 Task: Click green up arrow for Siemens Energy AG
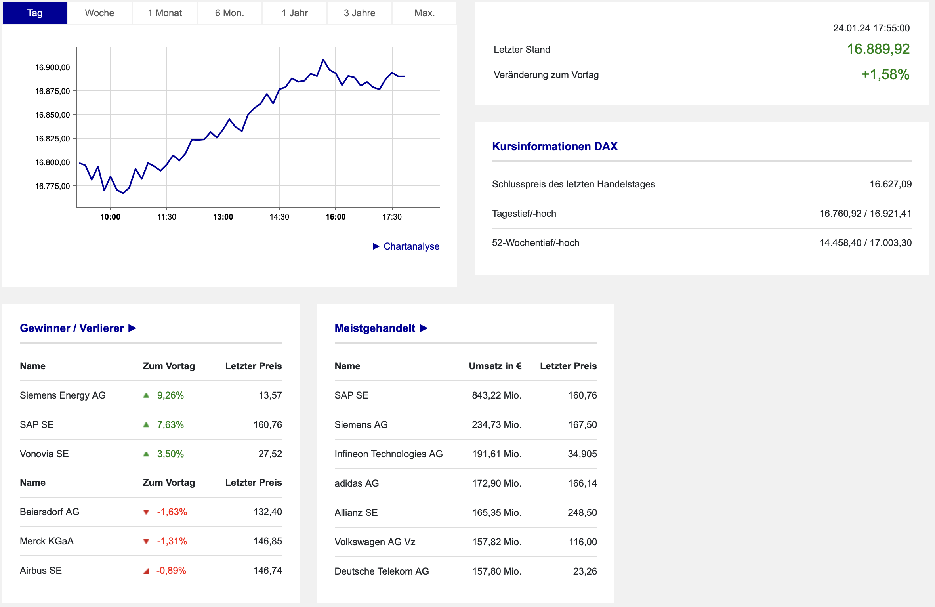click(x=146, y=395)
